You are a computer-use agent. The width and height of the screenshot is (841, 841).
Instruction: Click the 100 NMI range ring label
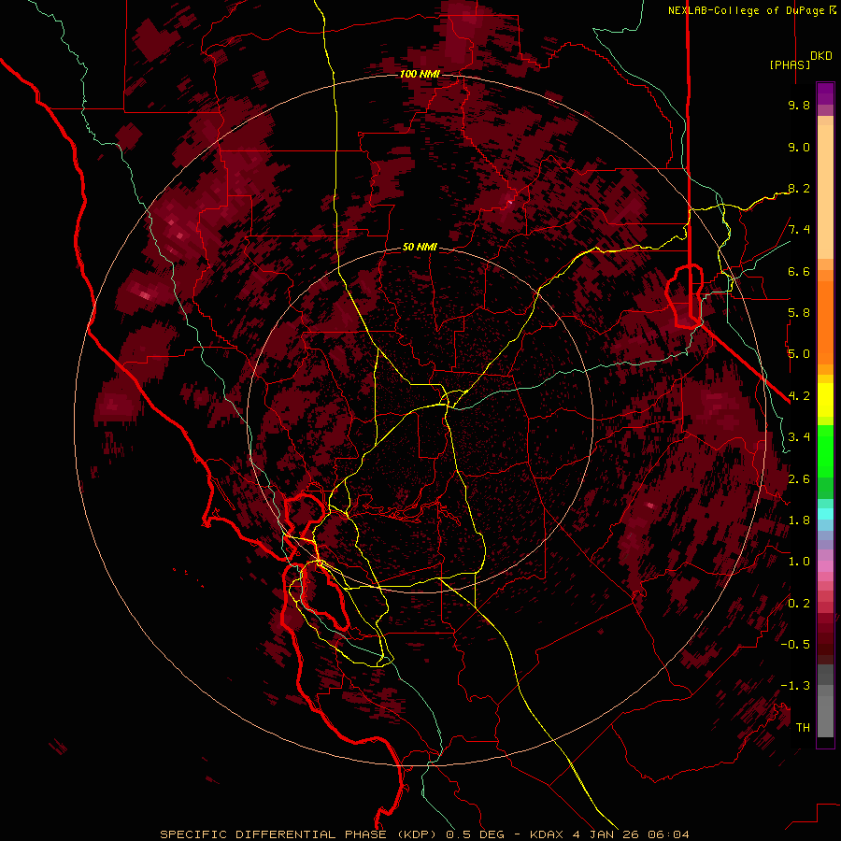click(420, 74)
